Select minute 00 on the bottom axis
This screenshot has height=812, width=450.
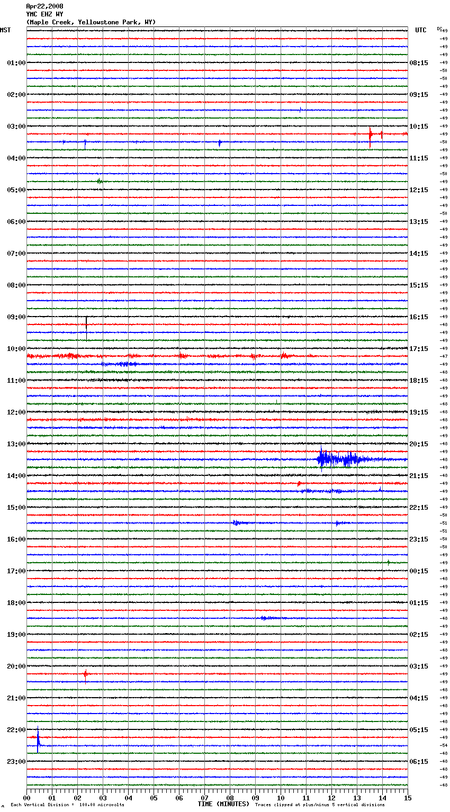point(26,798)
